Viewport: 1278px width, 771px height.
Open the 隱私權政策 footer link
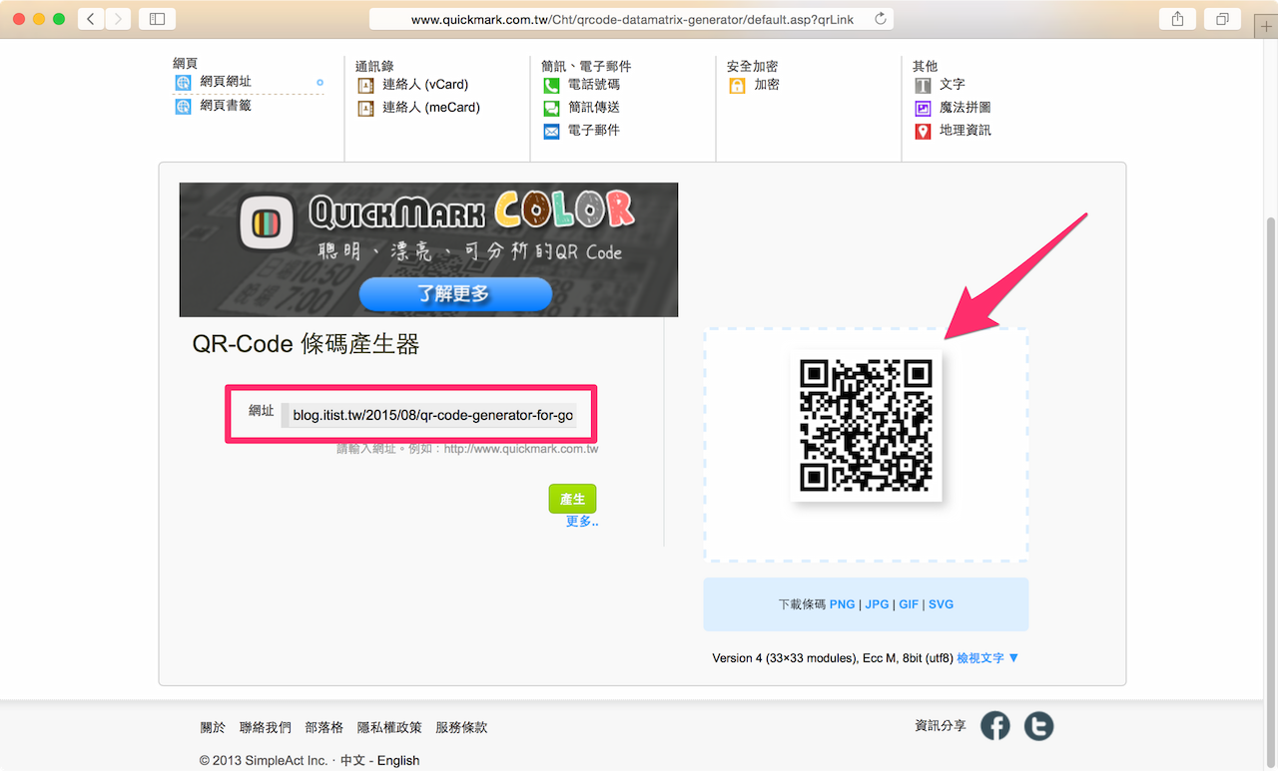389,728
